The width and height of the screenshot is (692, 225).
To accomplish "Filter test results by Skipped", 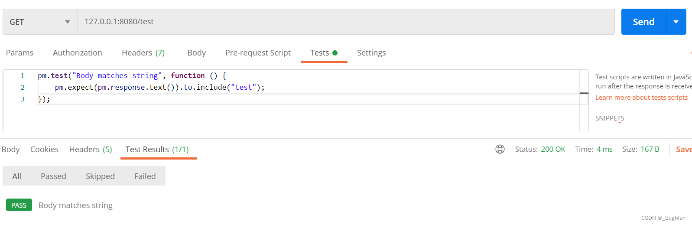I will [100, 176].
